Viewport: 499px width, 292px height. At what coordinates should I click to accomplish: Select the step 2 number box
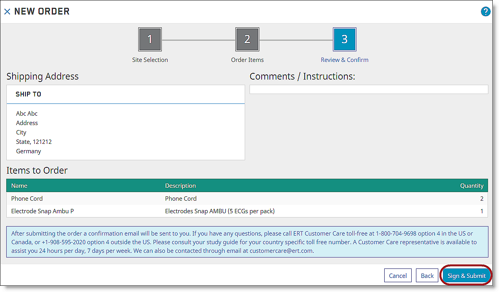pos(247,39)
